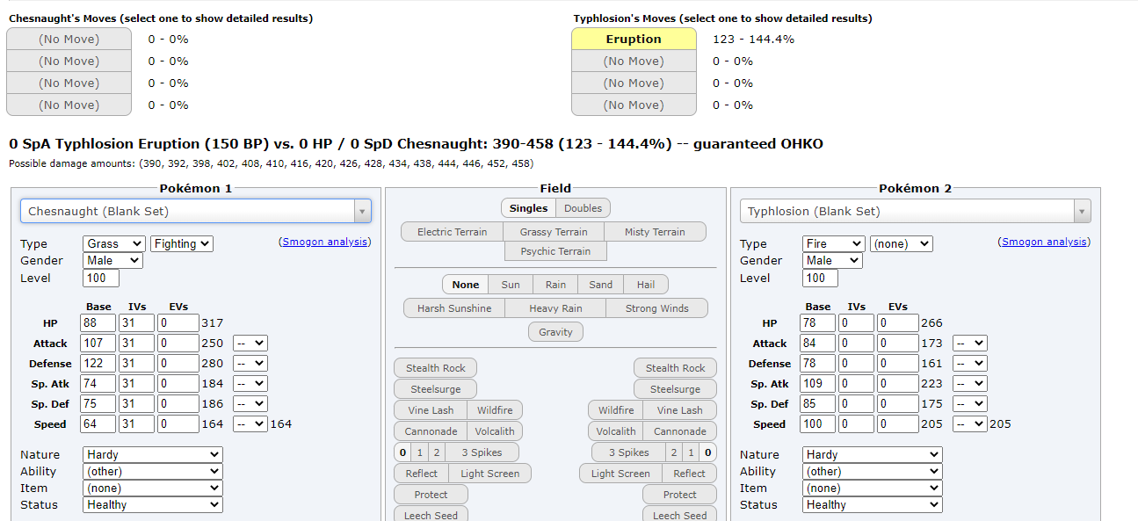The width and height of the screenshot is (1138, 521).
Task: Toggle Protect on Typhlosion's side
Action: (x=679, y=495)
